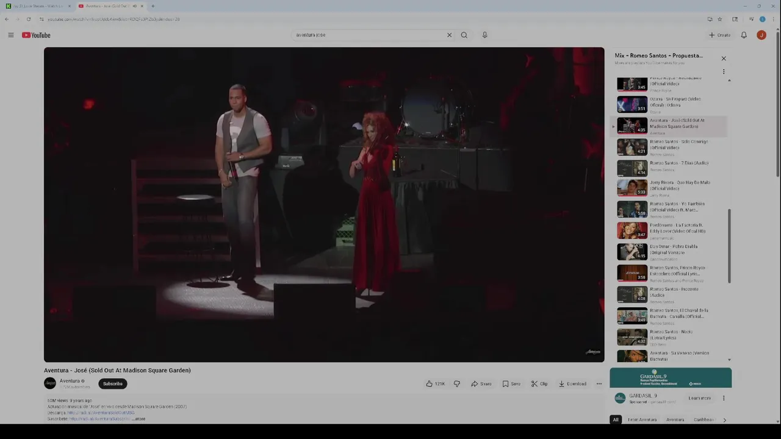
Task: Open the YouTube hamburger guide menu
Action: click(x=11, y=35)
